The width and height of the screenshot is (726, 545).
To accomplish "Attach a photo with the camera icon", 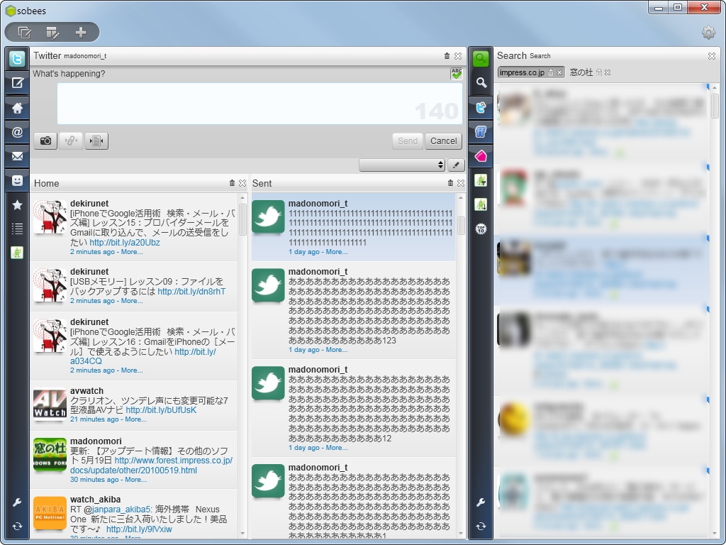I will (x=45, y=141).
